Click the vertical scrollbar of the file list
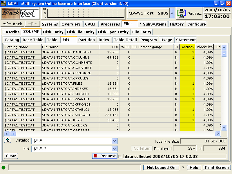Image resolution: width=232 pixels, height=174 pixels. 224,87
